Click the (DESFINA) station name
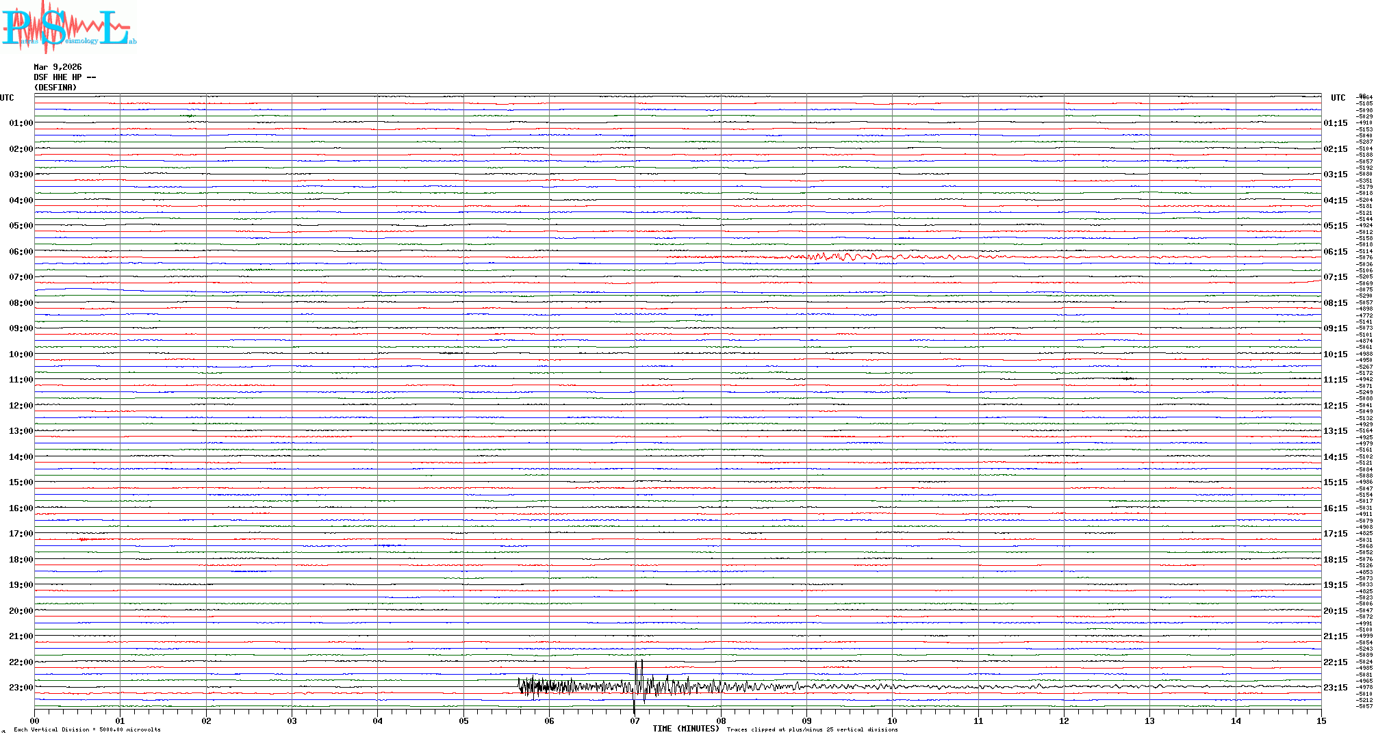1376x739 pixels. [x=55, y=88]
